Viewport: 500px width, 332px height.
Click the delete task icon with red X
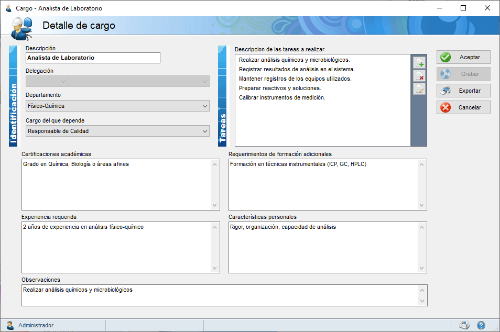[x=419, y=75]
